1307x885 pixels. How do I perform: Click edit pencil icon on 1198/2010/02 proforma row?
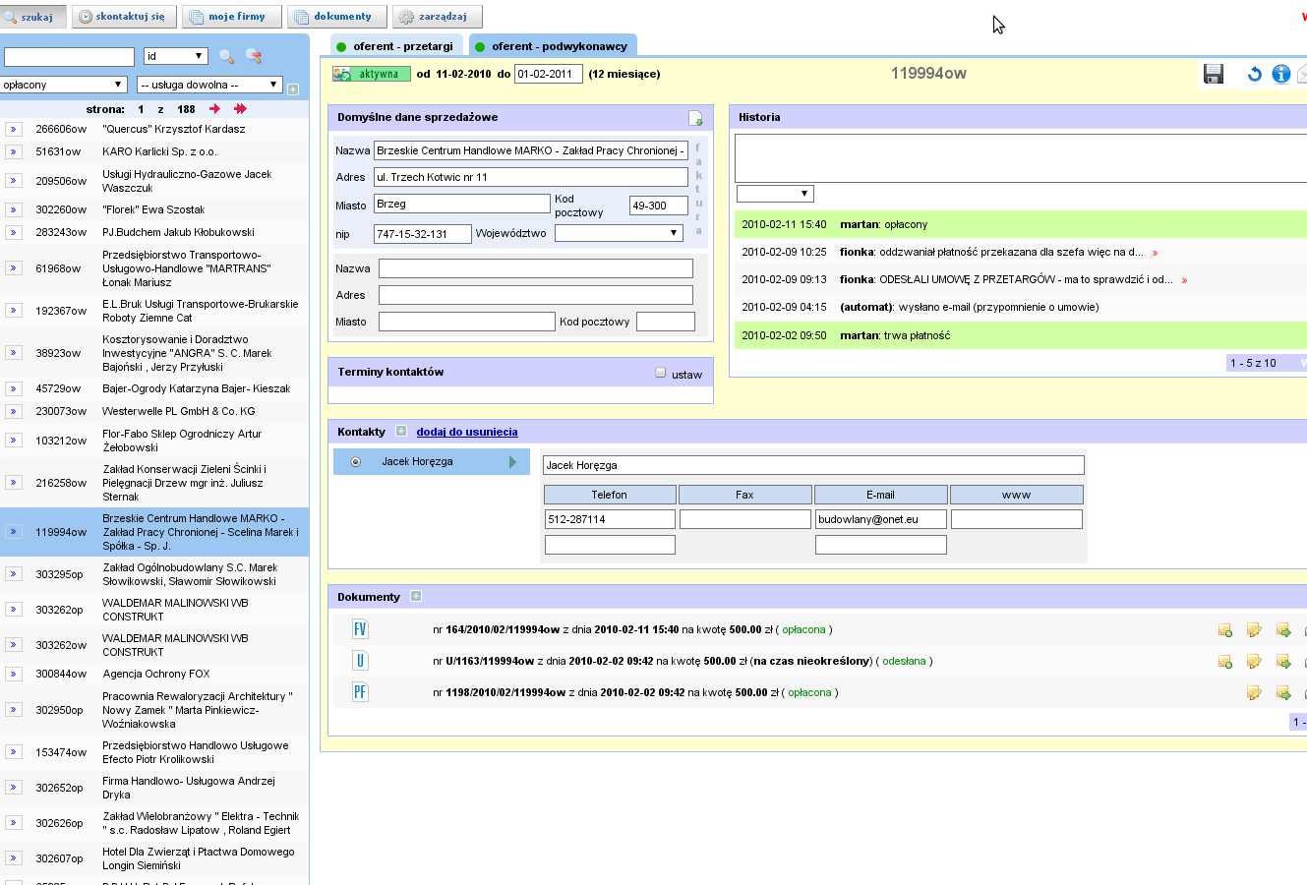click(1254, 693)
